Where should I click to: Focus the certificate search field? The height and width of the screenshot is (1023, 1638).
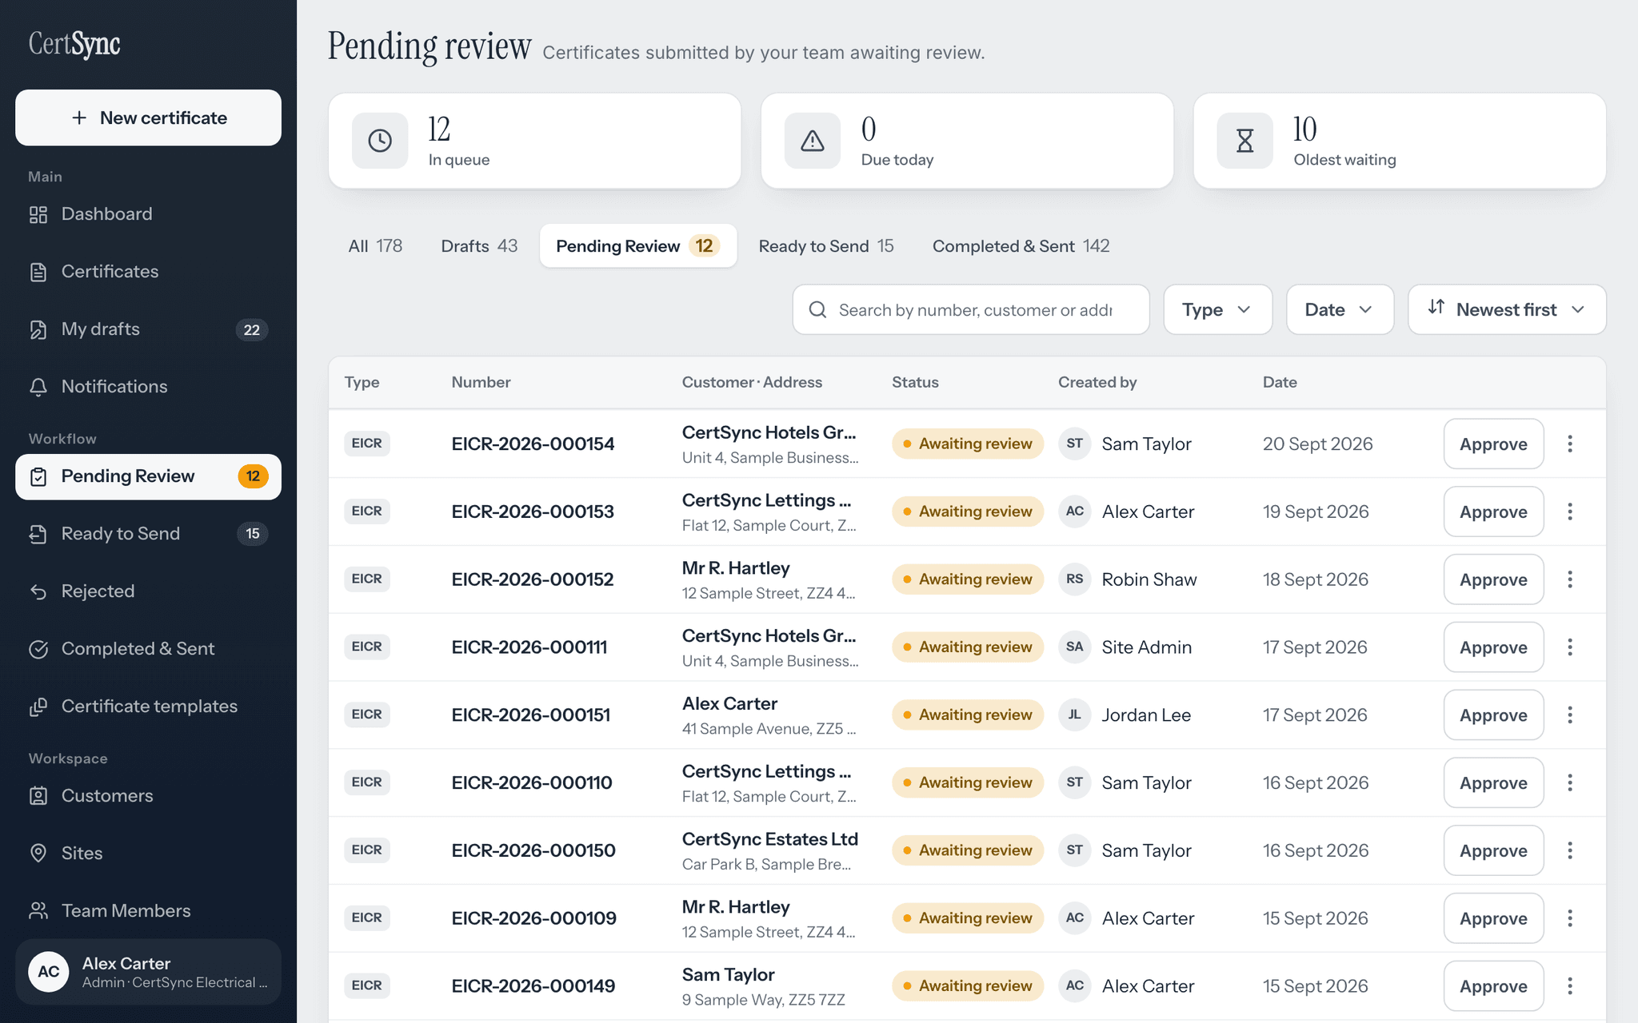(x=971, y=309)
